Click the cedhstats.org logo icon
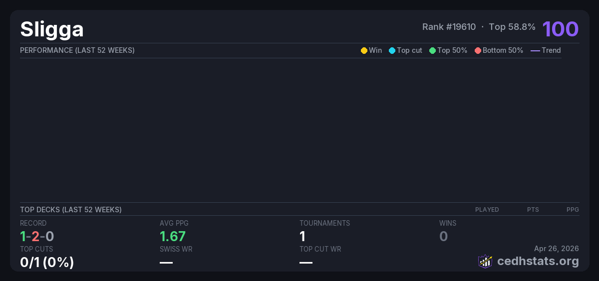The image size is (599, 281). (485, 261)
